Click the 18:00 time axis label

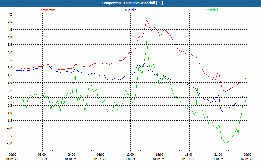(x=190, y=155)
